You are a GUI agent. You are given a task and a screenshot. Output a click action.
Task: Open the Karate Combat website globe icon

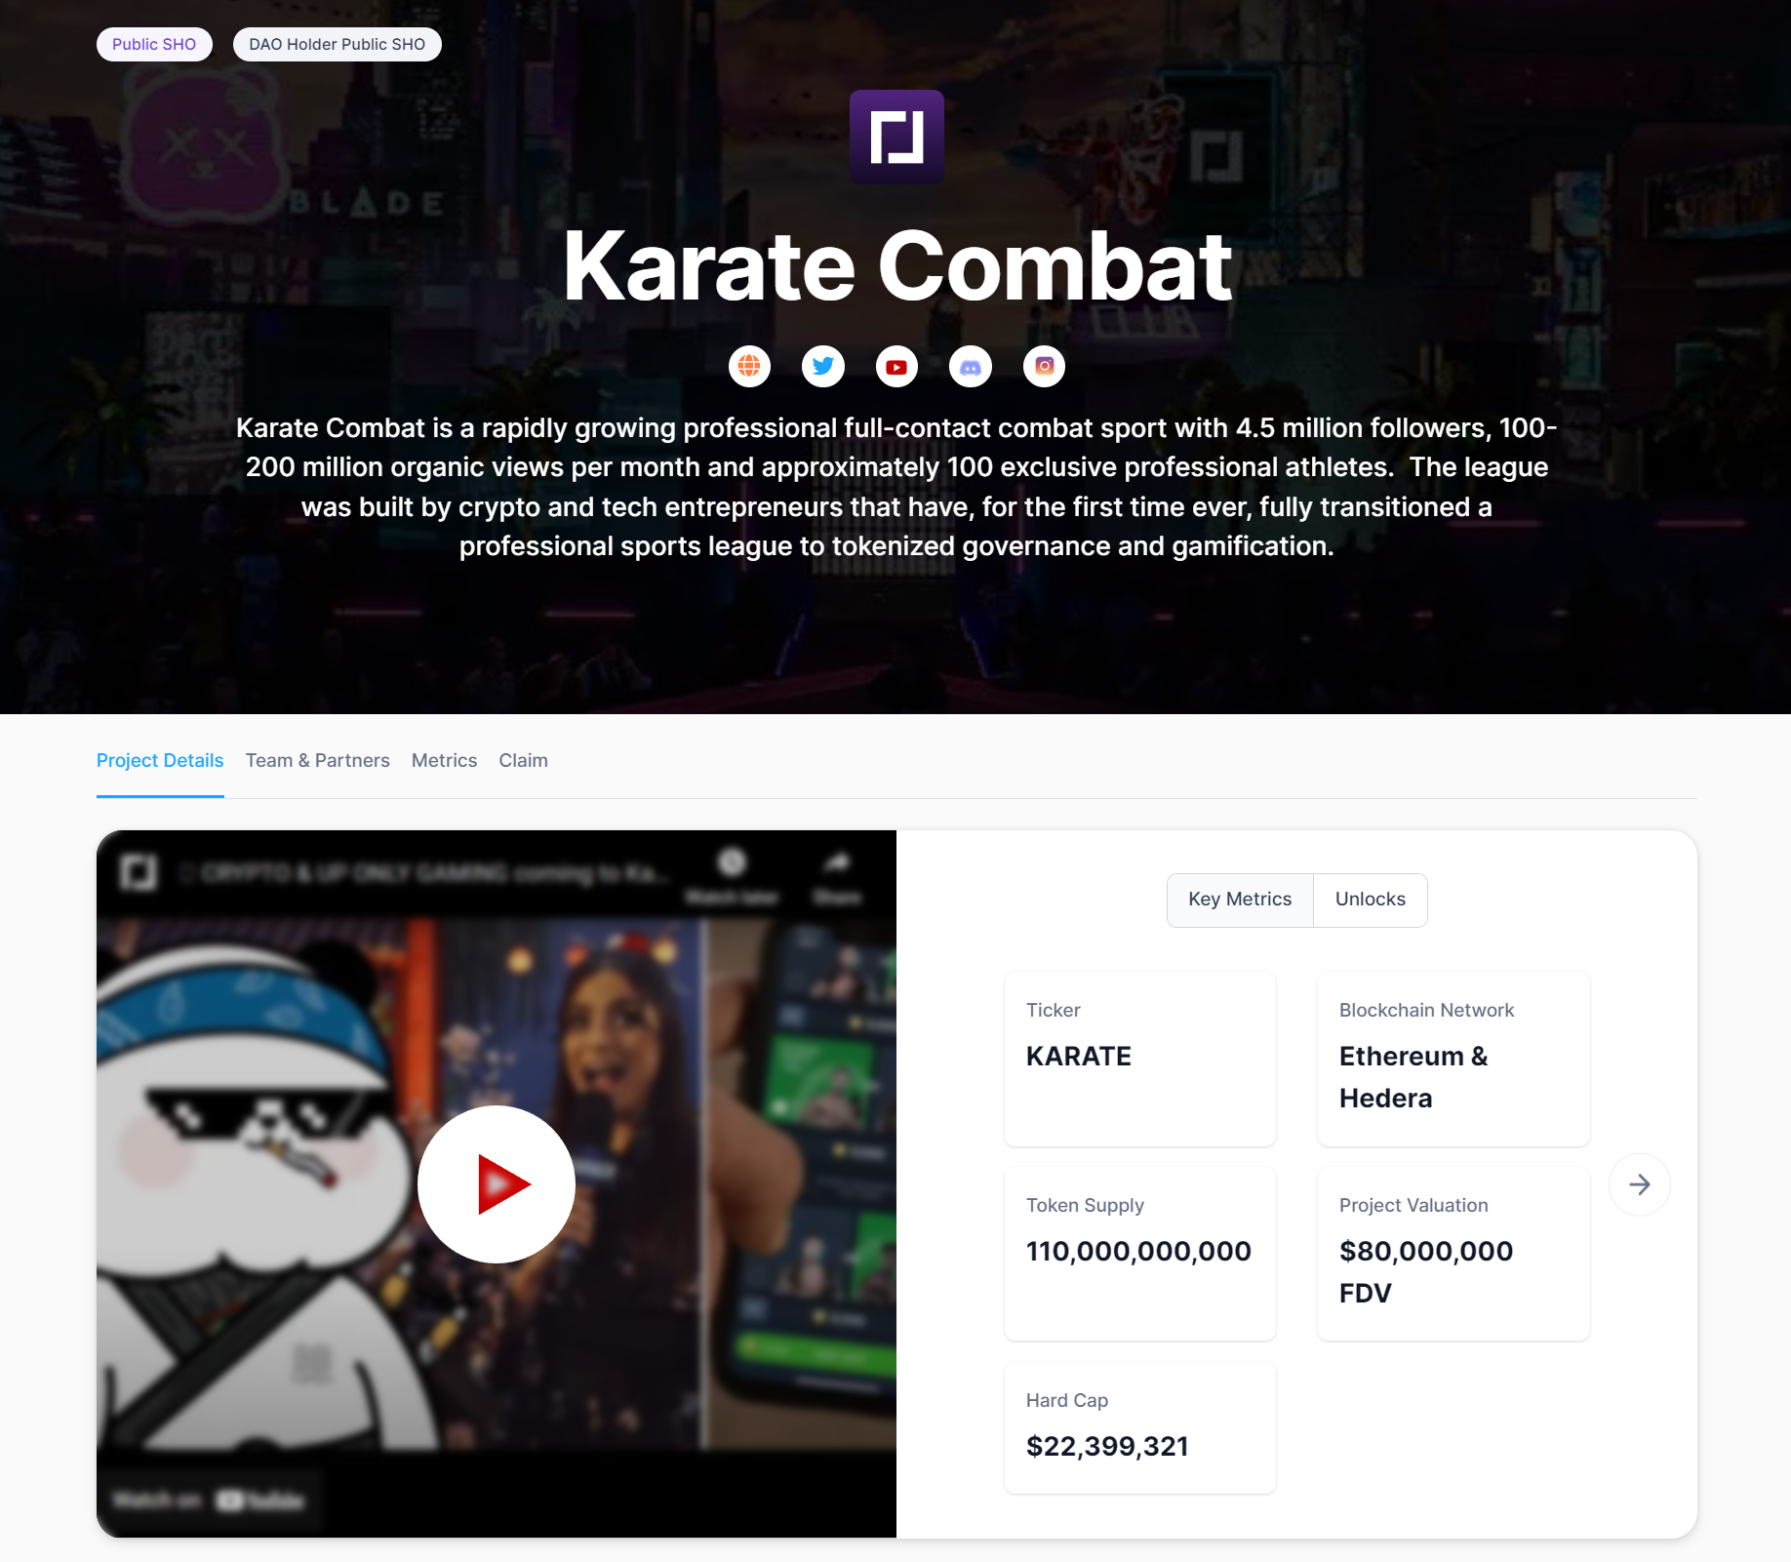pos(749,367)
